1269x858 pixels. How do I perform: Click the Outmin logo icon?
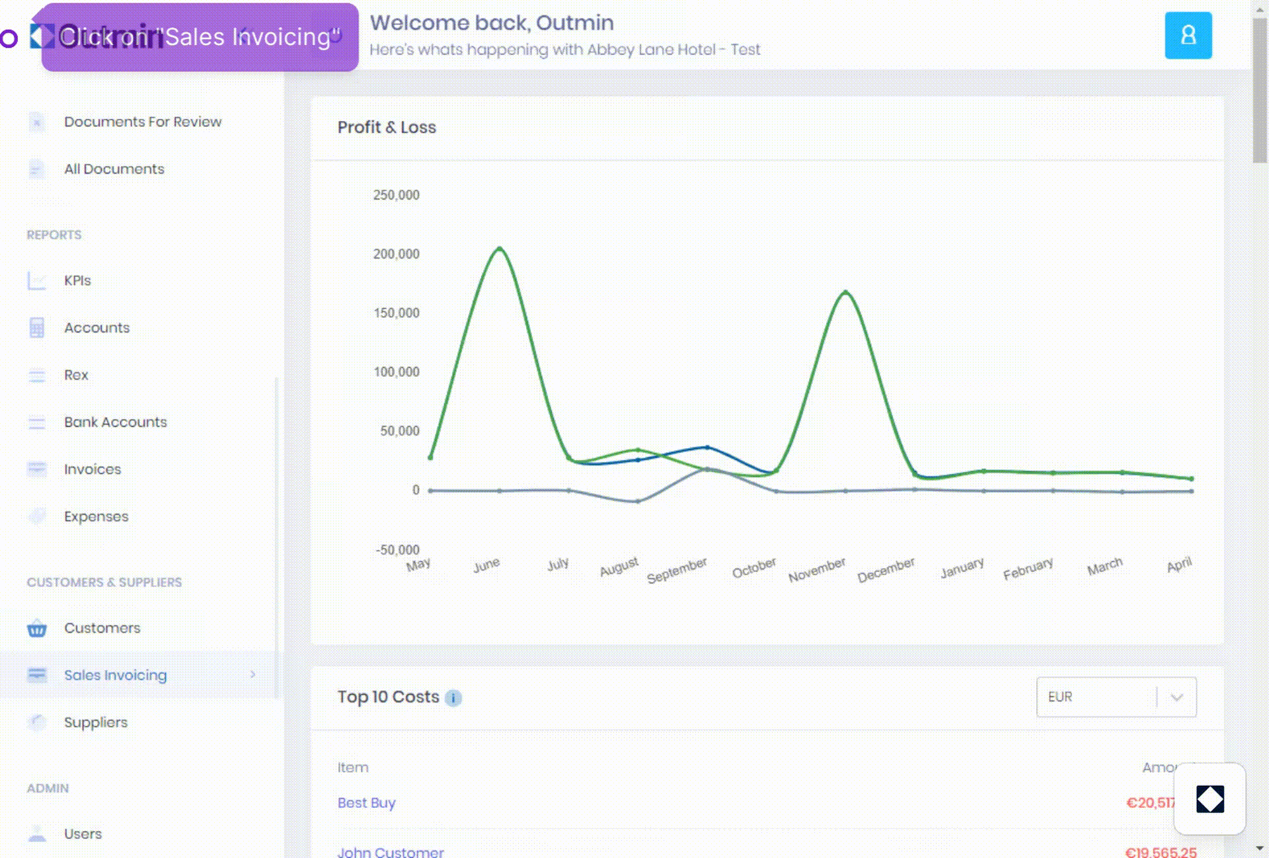point(41,36)
